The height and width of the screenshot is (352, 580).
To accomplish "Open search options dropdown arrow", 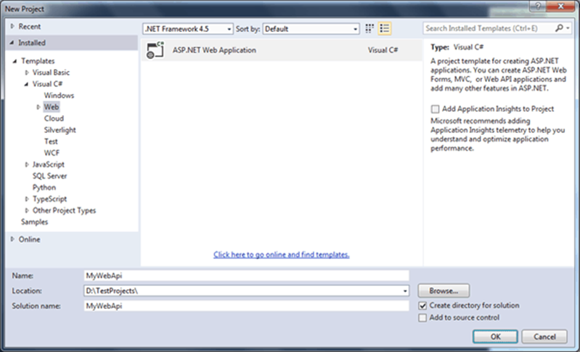I will click(568, 28).
